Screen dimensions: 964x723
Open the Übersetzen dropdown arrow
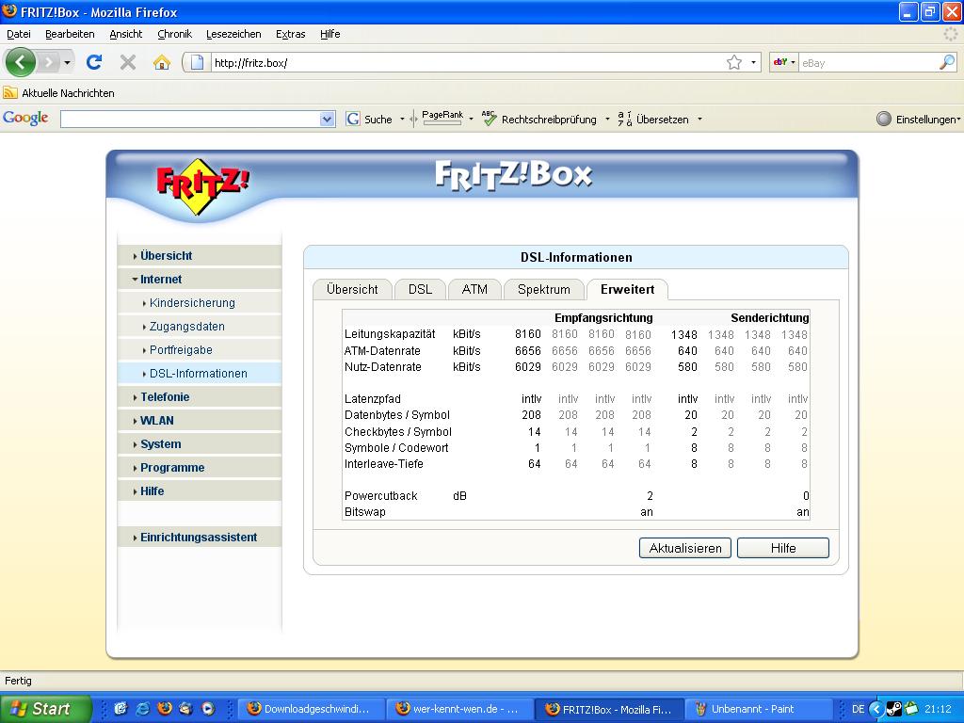point(699,120)
